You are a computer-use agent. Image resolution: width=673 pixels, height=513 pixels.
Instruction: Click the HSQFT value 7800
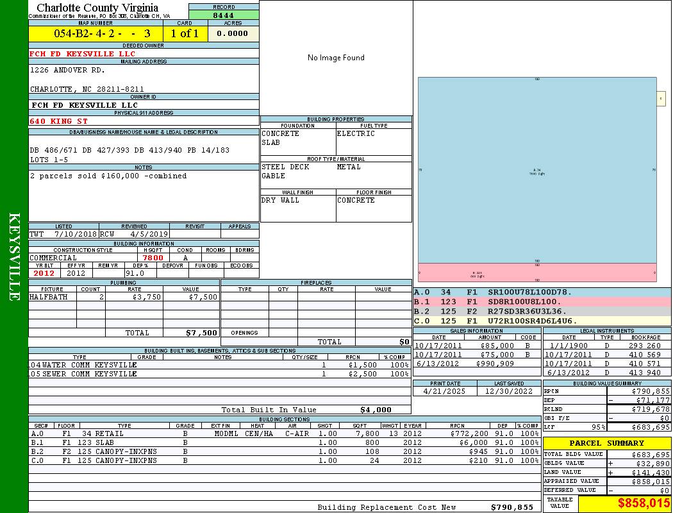click(x=153, y=258)
